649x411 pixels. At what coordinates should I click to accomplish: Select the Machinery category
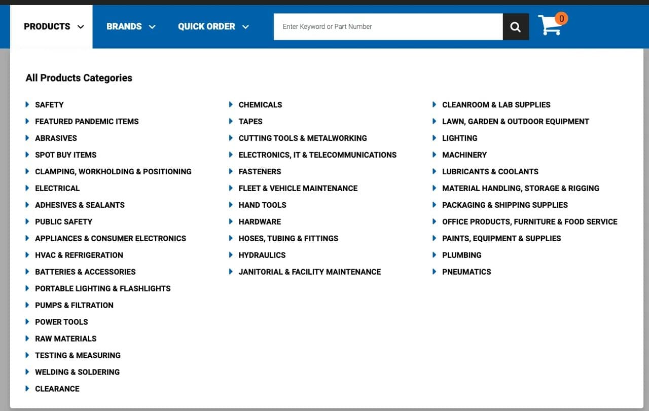[464, 155]
